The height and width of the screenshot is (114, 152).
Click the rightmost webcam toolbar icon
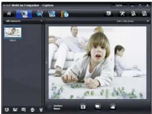[144, 13]
